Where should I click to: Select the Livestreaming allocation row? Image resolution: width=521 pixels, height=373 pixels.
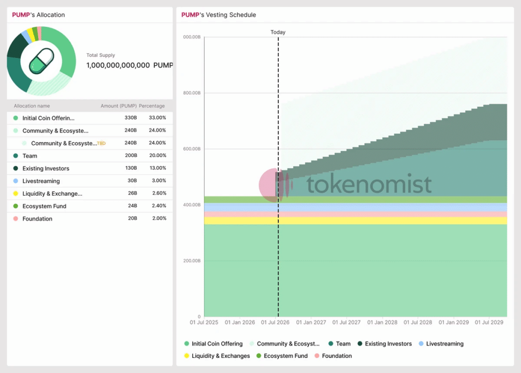[90, 181]
